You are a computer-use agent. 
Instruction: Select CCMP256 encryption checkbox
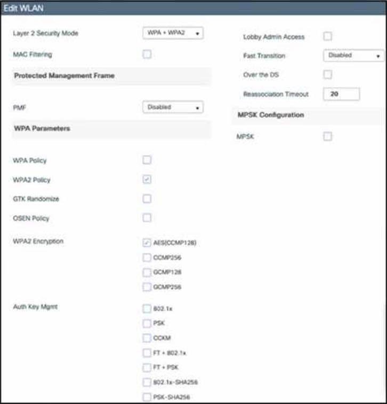147,258
